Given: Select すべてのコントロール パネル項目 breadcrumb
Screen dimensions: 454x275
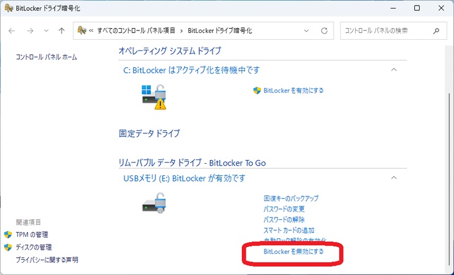Looking at the screenshot, I should [x=136, y=31].
